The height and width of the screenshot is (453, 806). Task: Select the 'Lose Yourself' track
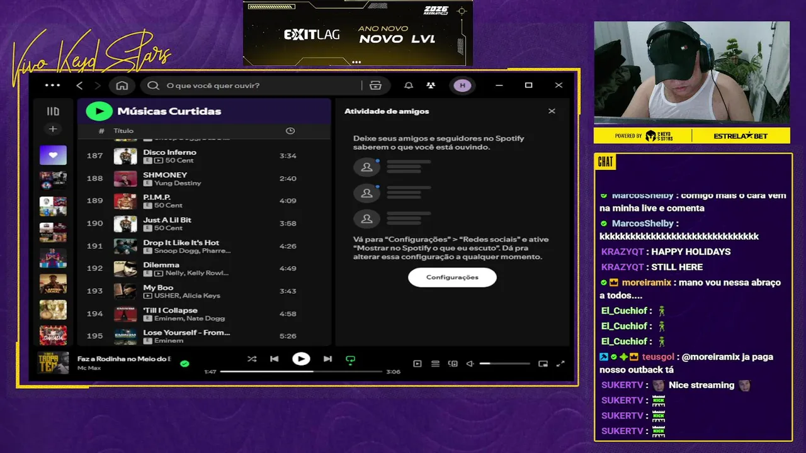pyautogui.click(x=204, y=337)
